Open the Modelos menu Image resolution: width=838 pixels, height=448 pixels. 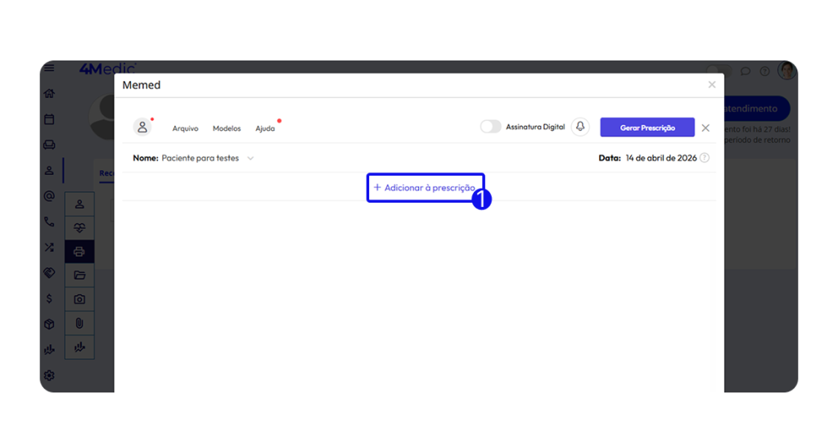(x=227, y=128)
